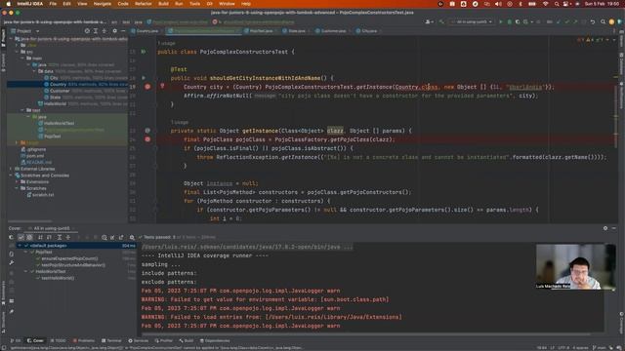Remove breakpoint on line 24 getPojoClass
Image resolution: width=625 pixels, height=351 pixels.
click(147, 139)
